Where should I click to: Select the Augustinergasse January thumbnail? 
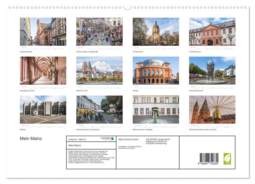pos(43,32)
